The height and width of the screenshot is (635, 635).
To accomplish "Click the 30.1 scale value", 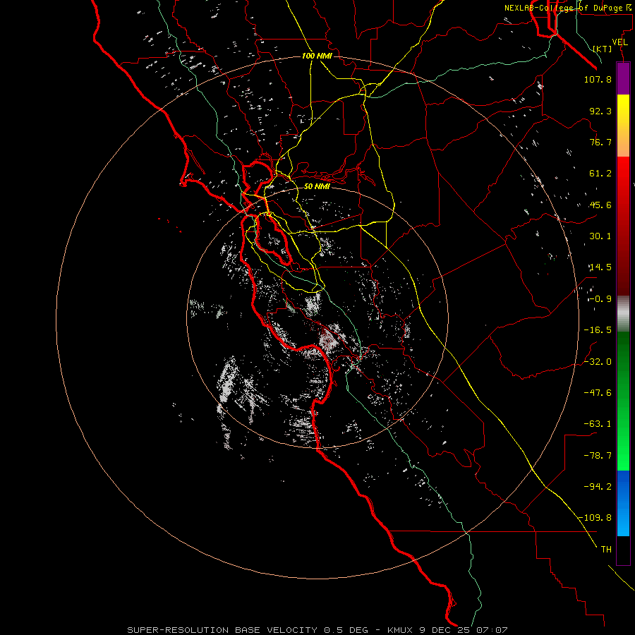I will tap(600, 236).
